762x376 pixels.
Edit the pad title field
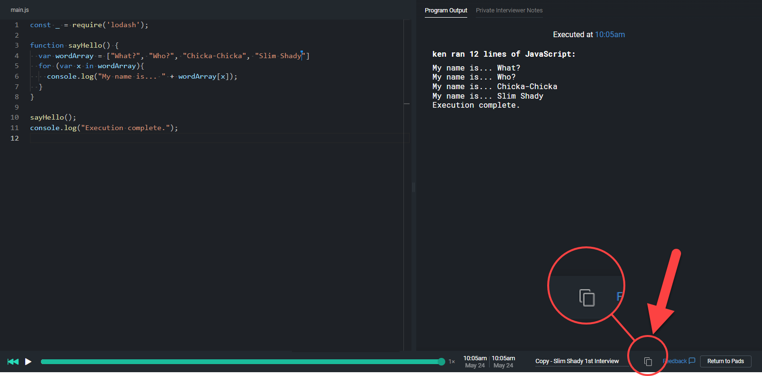(x=582, y=361)
